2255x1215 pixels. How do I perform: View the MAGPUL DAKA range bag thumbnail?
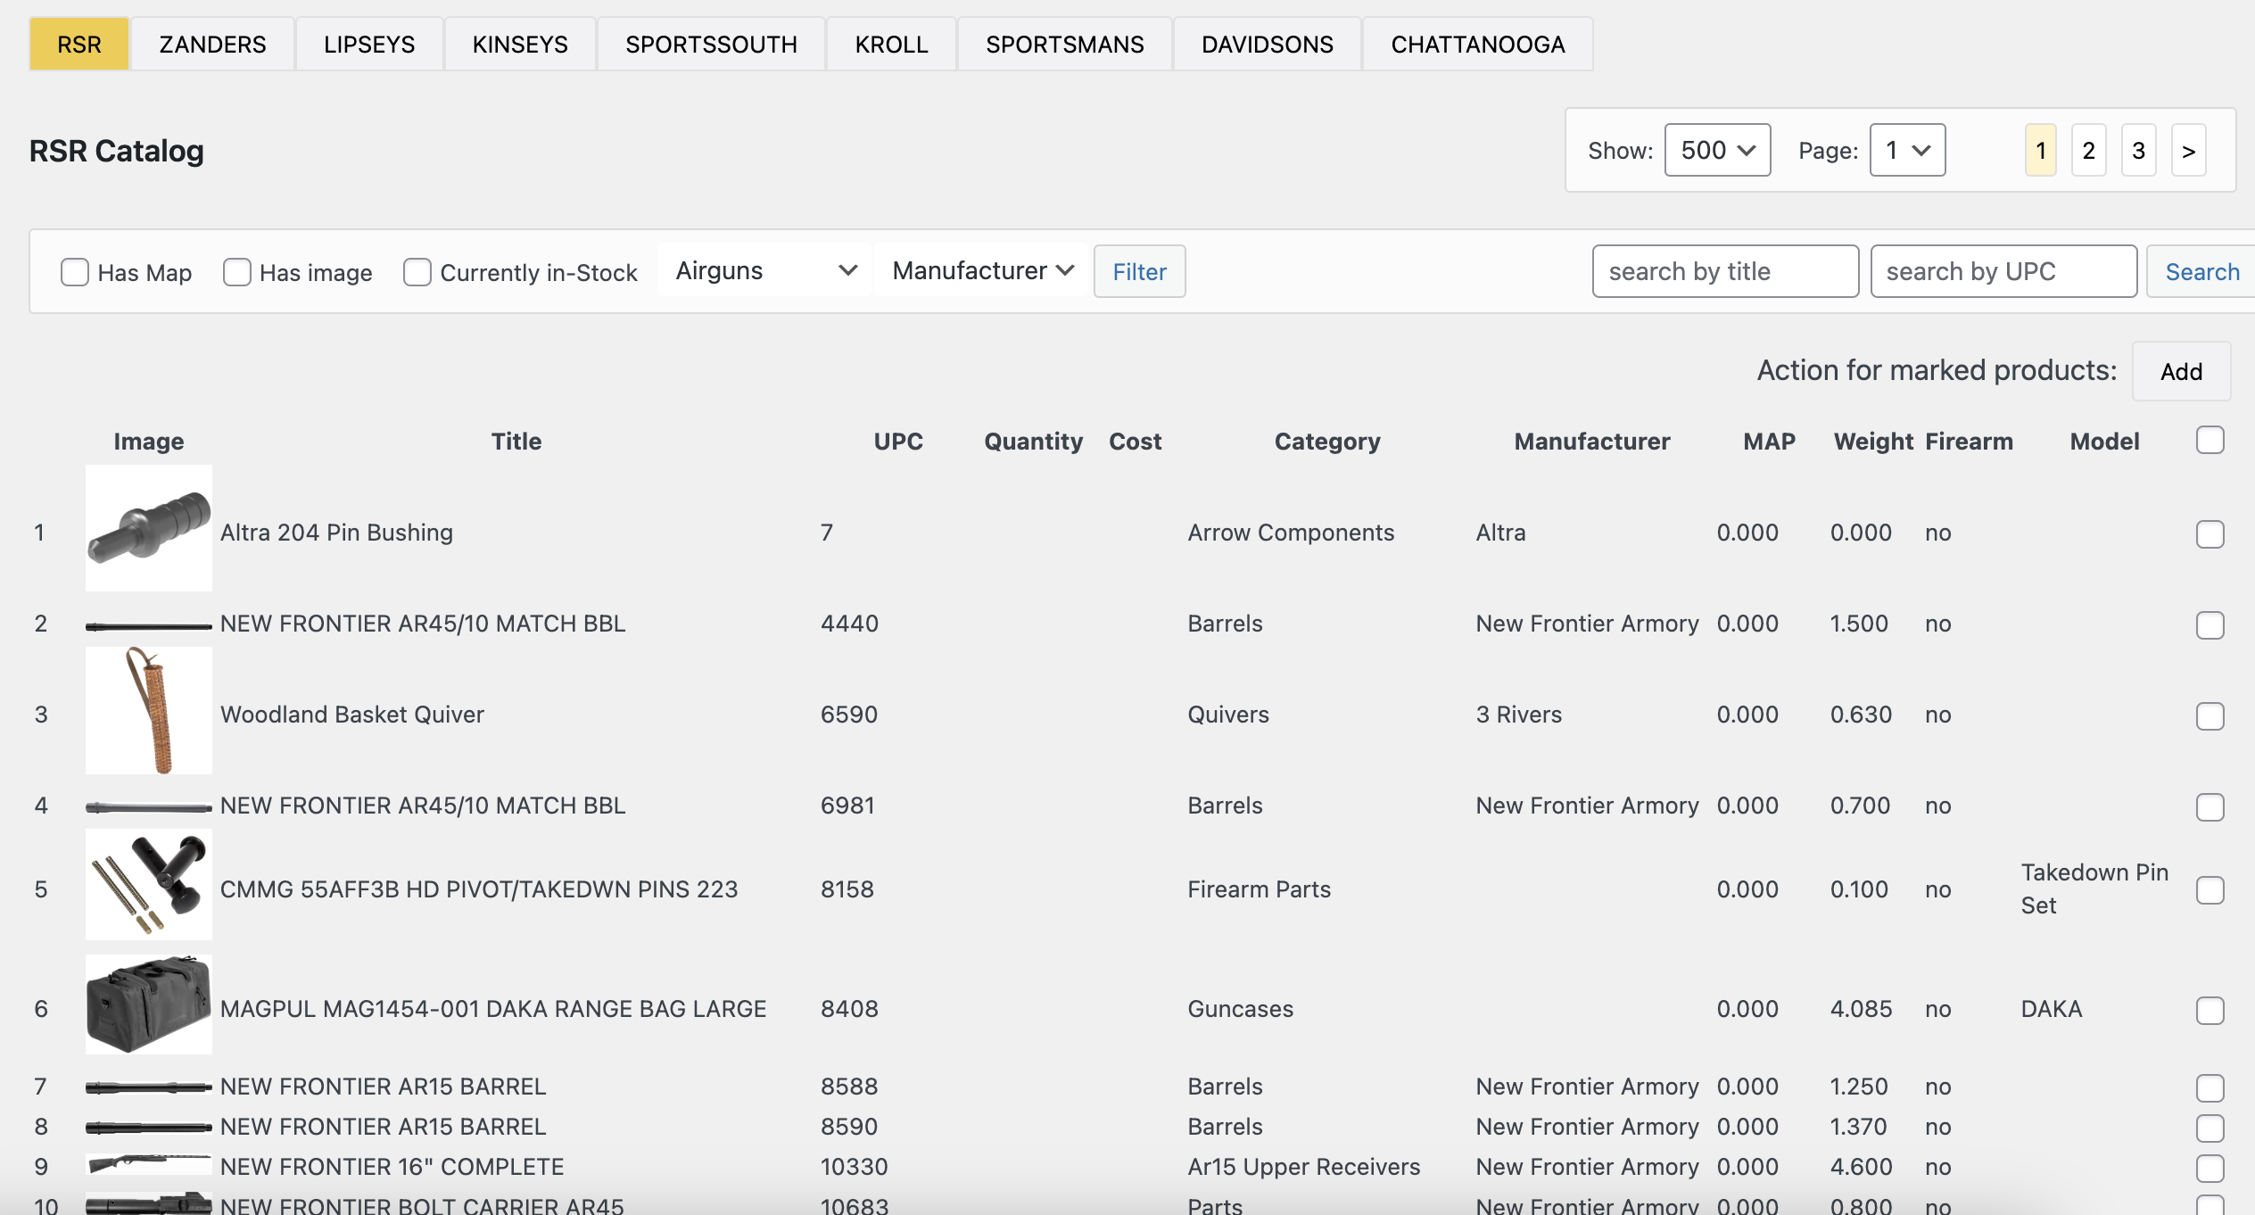pos(149,1004)
